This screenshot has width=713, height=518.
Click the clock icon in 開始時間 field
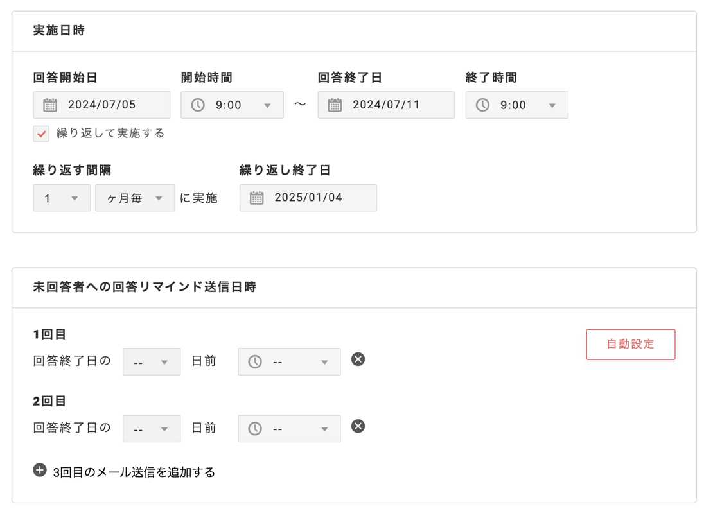pyautogui.click(x=198, y=105)
